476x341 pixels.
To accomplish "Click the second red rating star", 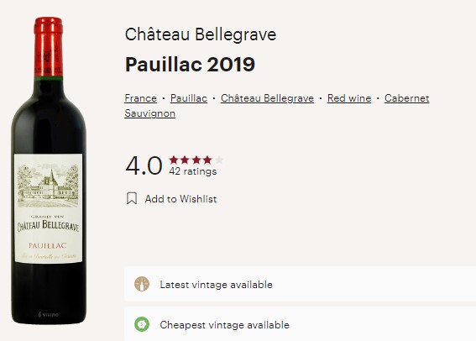I will pos(185,160).
